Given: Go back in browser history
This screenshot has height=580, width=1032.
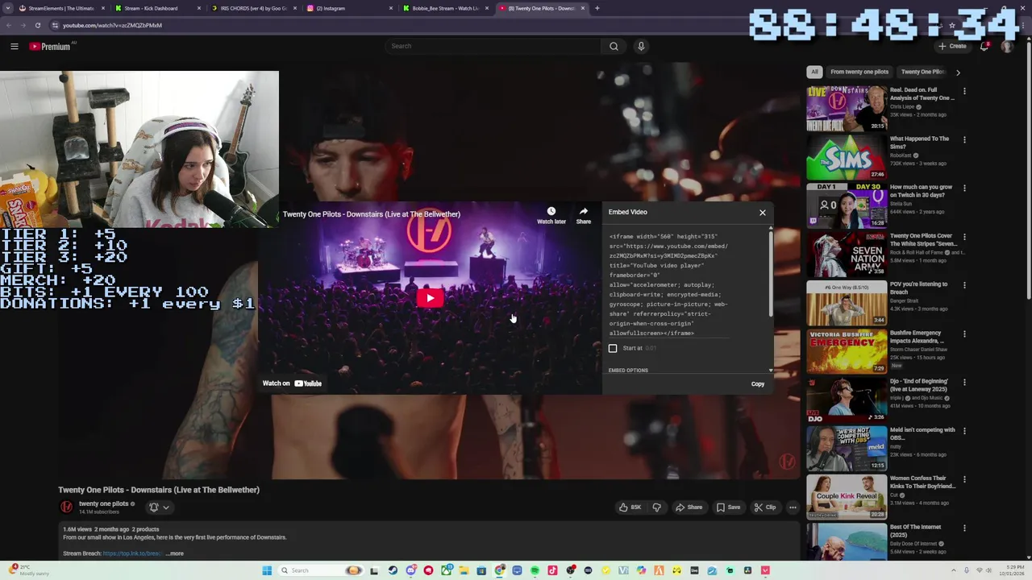Looking at the screenshot, I should coord(8,25).
